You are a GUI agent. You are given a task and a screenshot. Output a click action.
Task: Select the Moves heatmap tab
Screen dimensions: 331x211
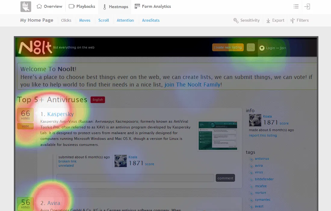85,20
